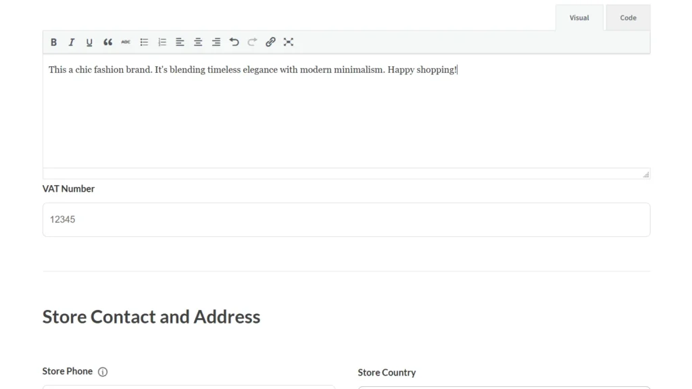Align text to the right
Screen dimensions: 692x389
tap(216, 42)
